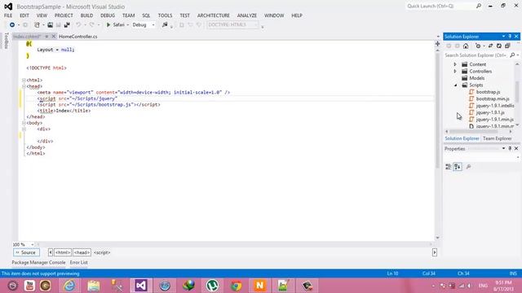Start debugging with the green play icon

click(108, 25)
